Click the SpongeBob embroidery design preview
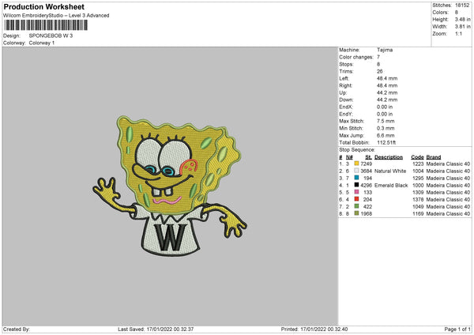The height and width of the screenshot is (335, 474). 170,186
